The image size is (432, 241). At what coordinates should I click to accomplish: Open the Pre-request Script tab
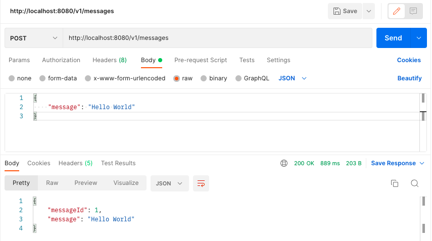point(201,60)
